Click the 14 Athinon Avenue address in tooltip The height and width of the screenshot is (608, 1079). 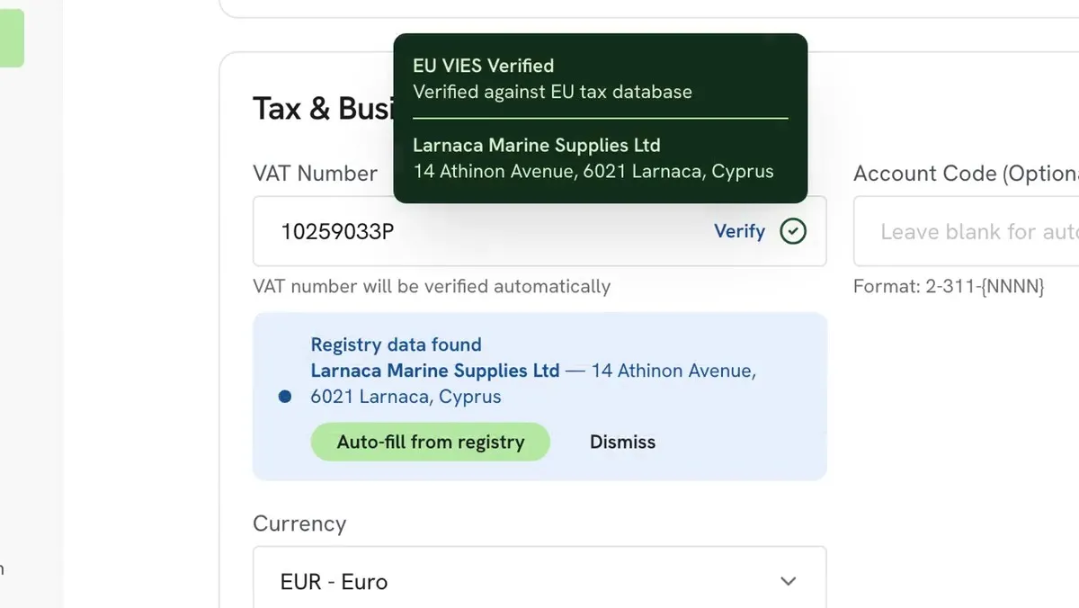coord(593,171)
